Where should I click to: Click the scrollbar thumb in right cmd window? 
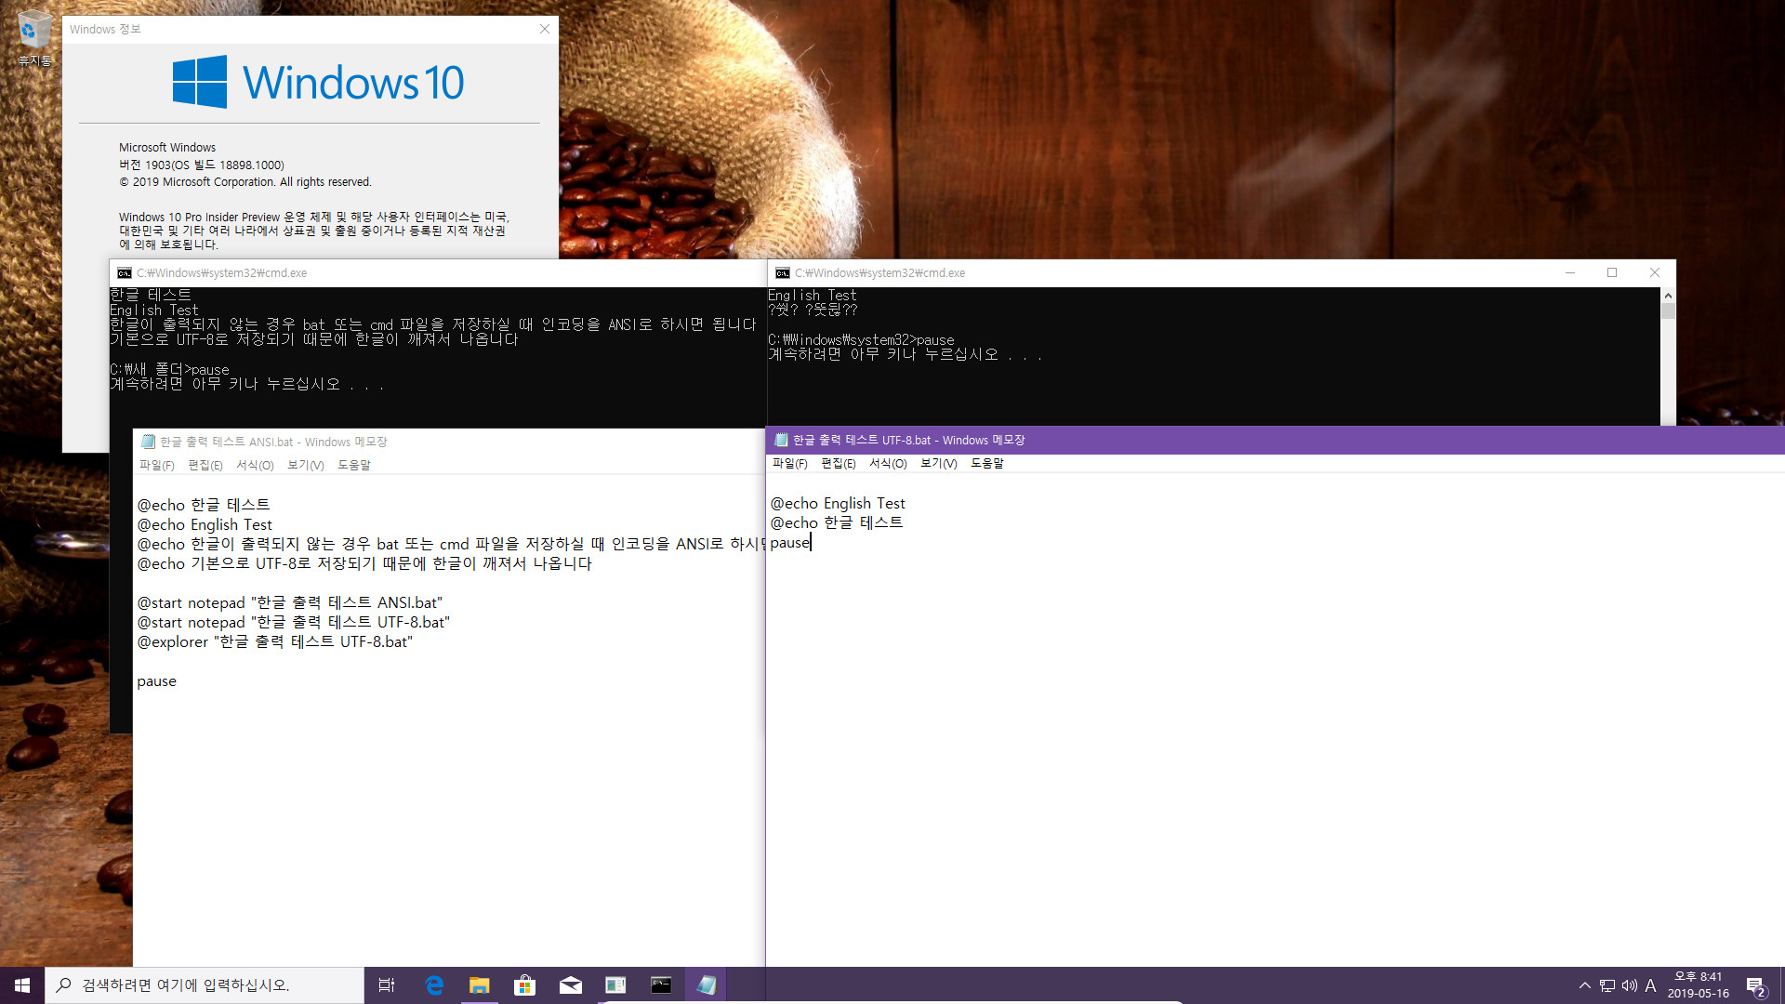pos(1668,310)
